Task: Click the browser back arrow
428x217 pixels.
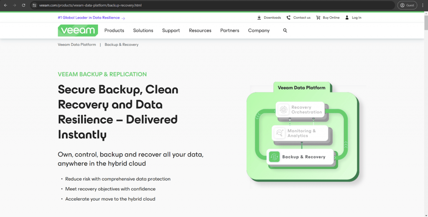Action: 5,5
